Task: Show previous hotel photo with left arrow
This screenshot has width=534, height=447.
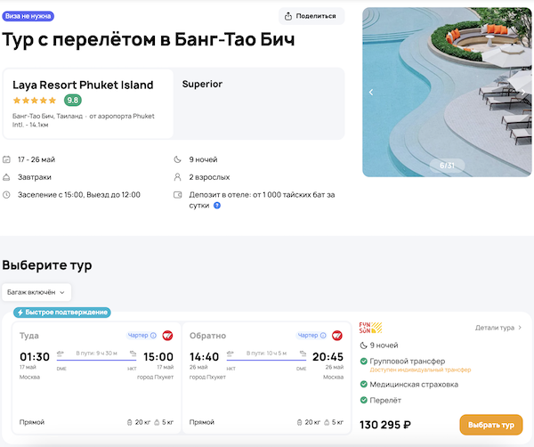Action: [x=371, y=92]
